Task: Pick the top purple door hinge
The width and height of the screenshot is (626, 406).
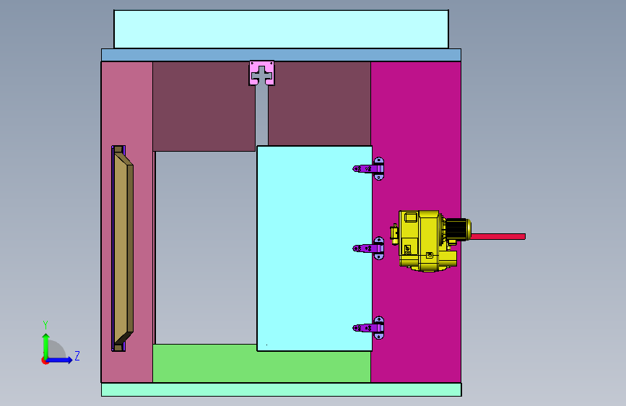Action: coord(368,168)
